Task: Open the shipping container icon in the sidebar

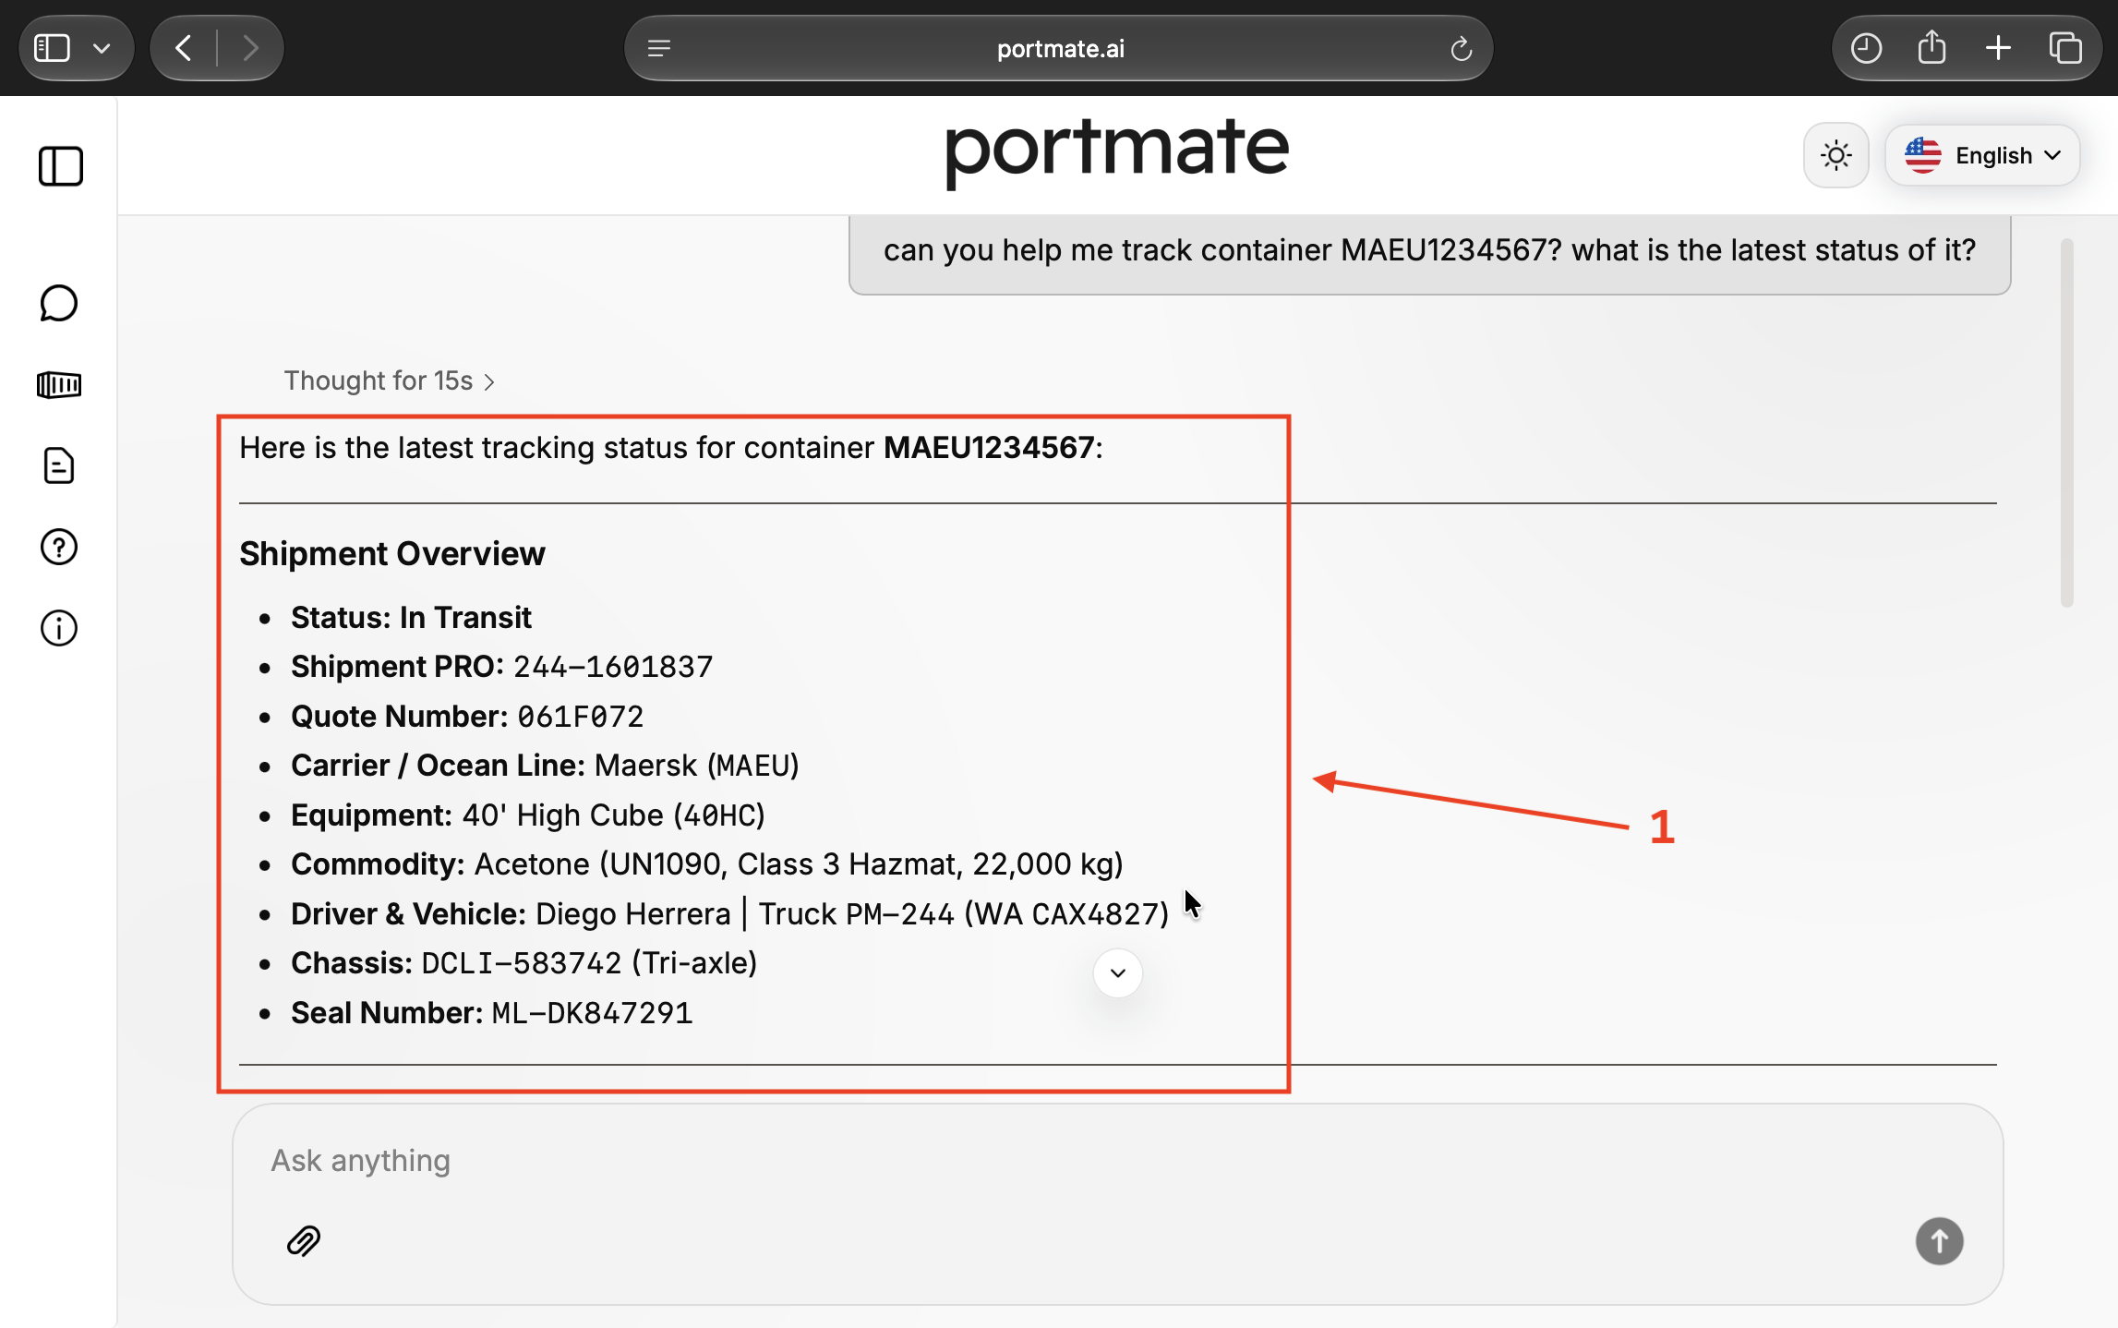Action: click(59, 384)
